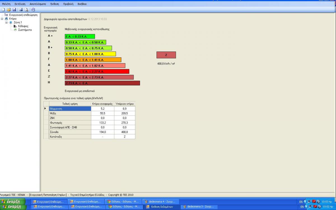Collapse the Ζώνη 1 tree node

pos(6,22)
